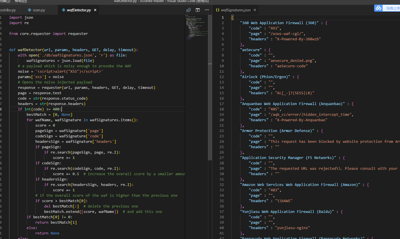Viewport: 400px width, 239px height.
Task: Click the 'return None' statement
Action: (x=47, y=233)
